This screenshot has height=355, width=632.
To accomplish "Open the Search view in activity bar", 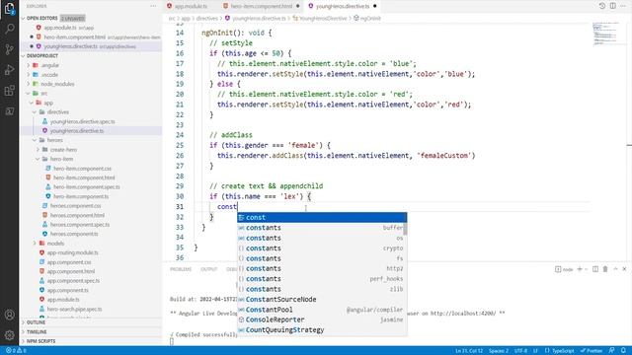I will [9, 29].
